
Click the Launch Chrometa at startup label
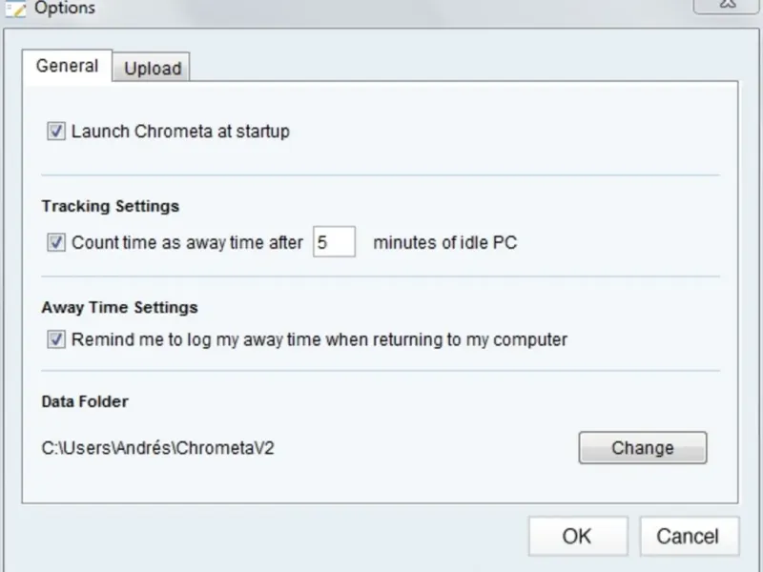click(x=180, y=132)
